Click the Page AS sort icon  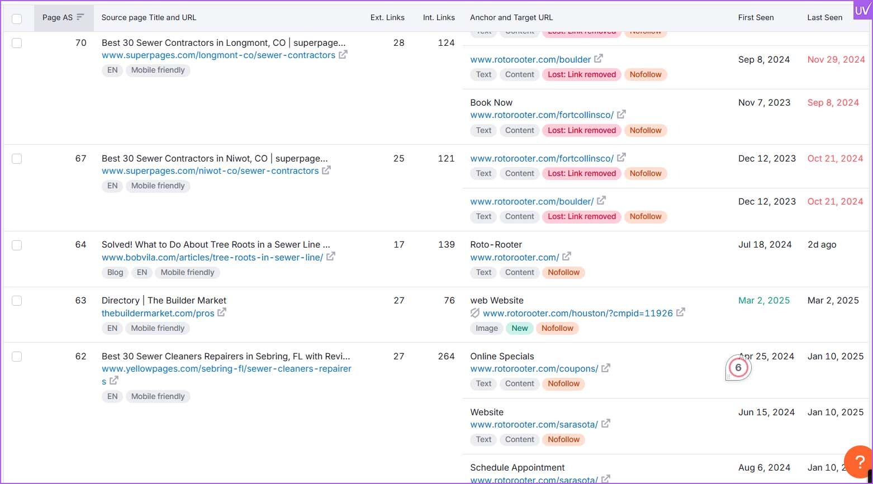(80, 17)
